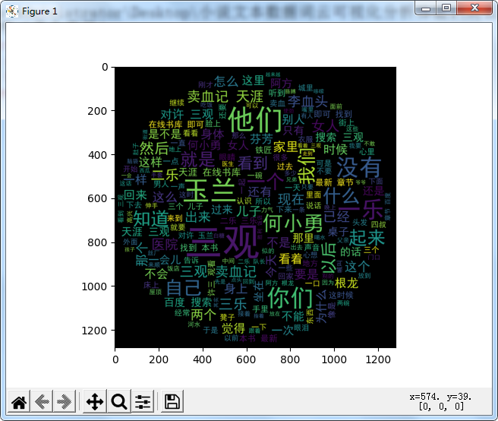Open Configure subplots settings
Screen dimensions: 498x421
click(143, 401)
